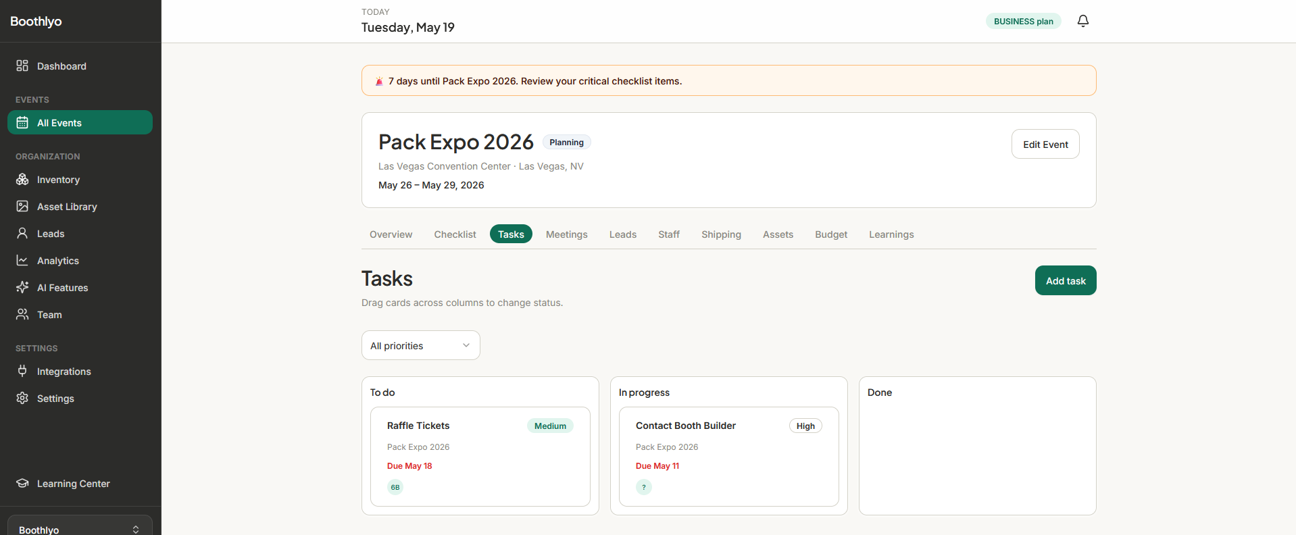Open the Meetings tab

pos(566,234)
